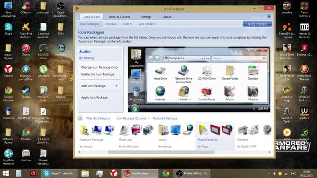Open the Colors sub-tab
The width and height of the screenshot is (317, 178).
pos(127,24)
